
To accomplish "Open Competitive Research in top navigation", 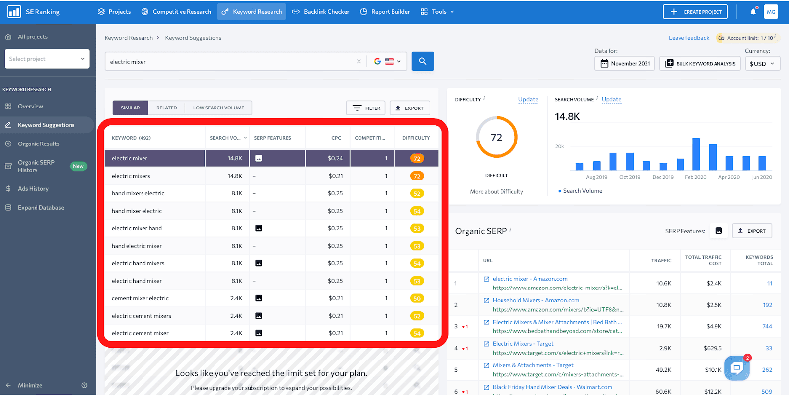I will pos(176,12).
